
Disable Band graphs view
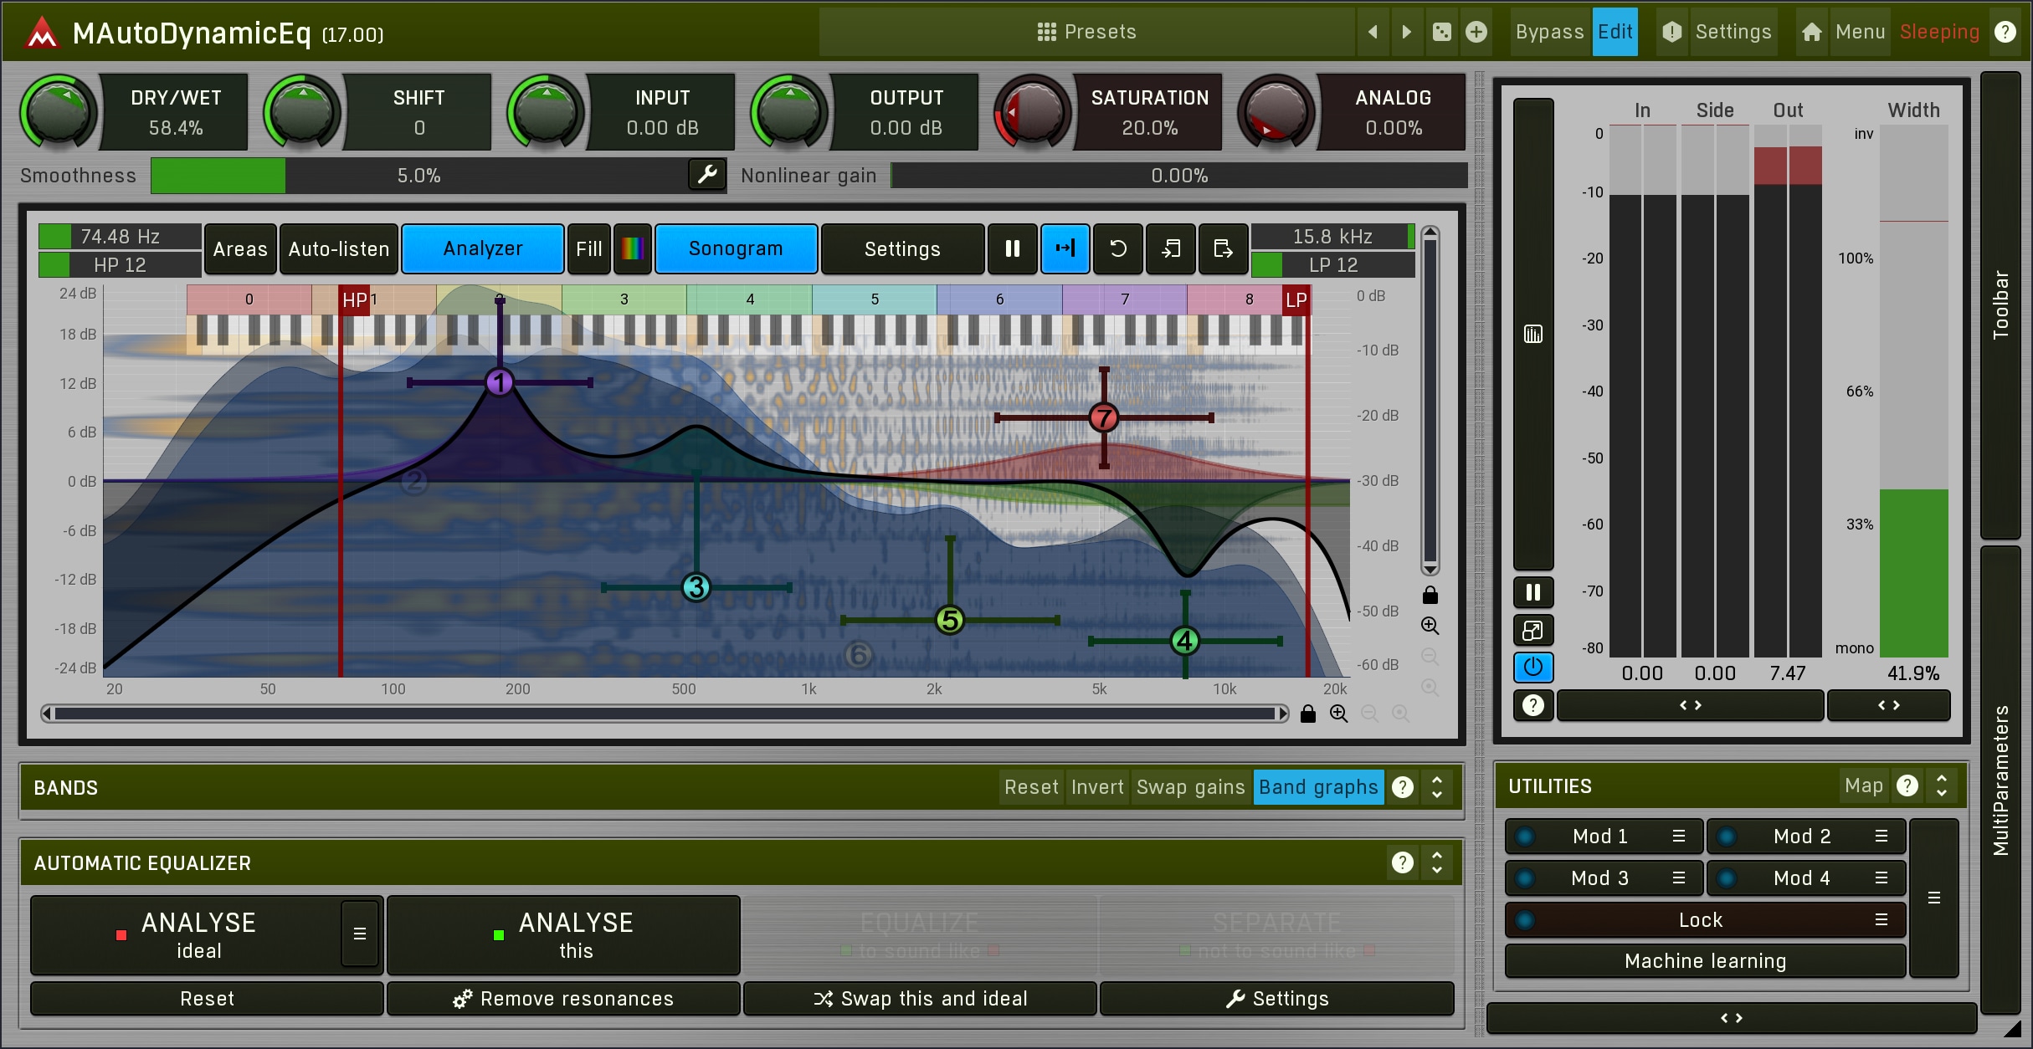(x=1317, y=787)
